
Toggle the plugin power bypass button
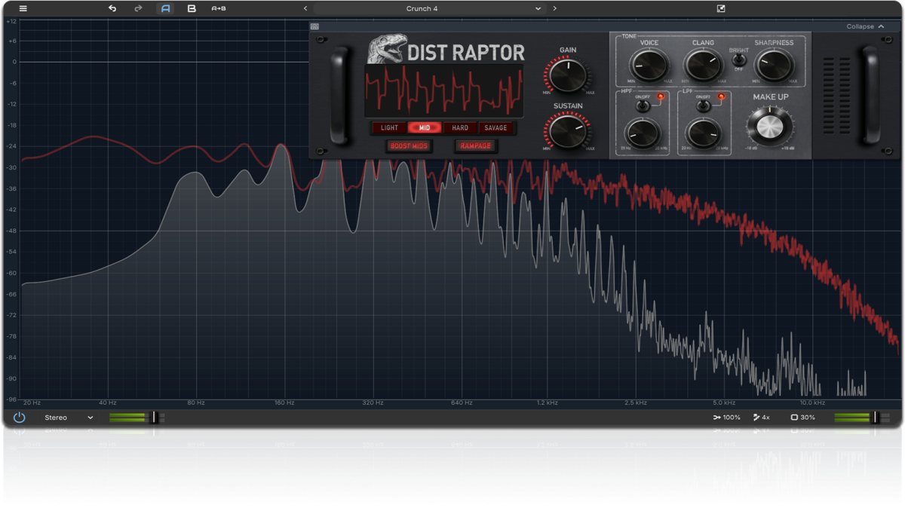[x=20, y=417]
